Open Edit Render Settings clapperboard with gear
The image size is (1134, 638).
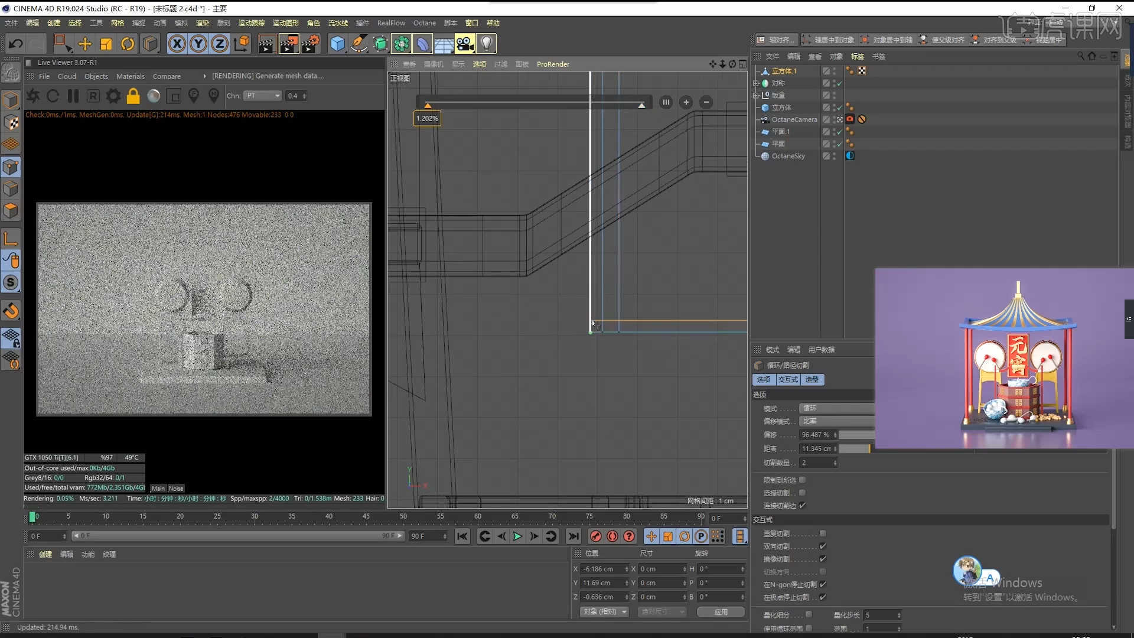click(x=311, y=44)
